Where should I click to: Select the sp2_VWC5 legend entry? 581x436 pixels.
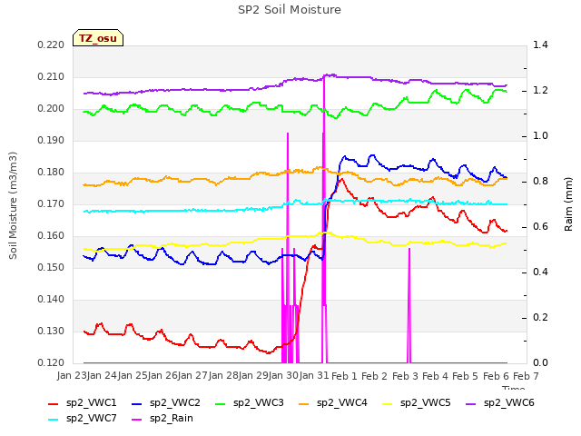pyautogui.click(x=417, y=403)
